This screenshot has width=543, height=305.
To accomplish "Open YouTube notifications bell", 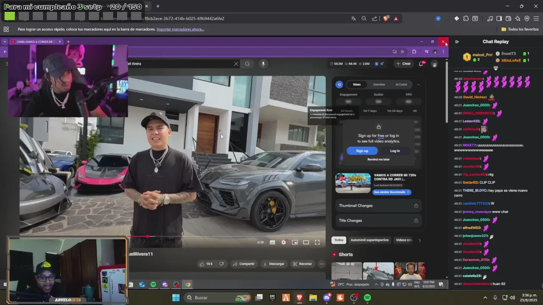I will tap(421, 64).
